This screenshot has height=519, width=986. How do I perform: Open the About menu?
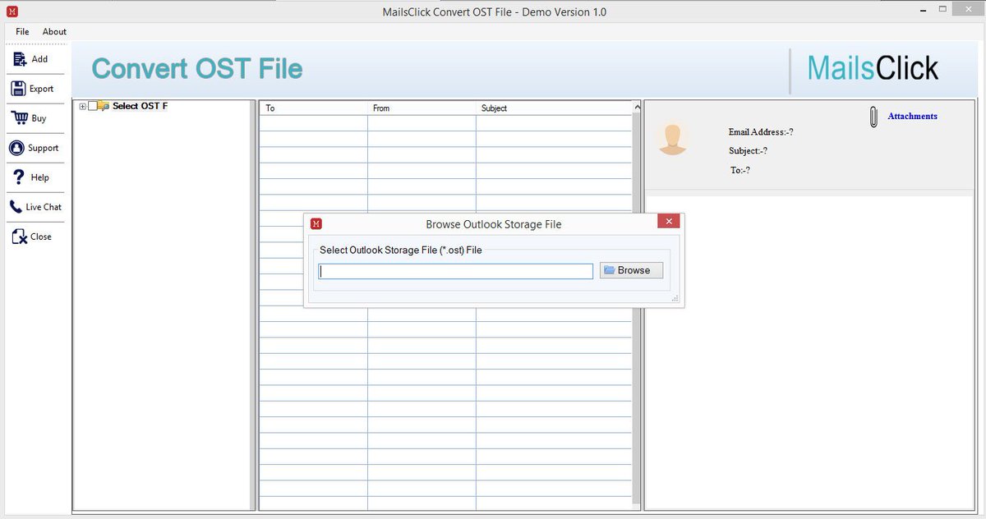click(54, 31)
